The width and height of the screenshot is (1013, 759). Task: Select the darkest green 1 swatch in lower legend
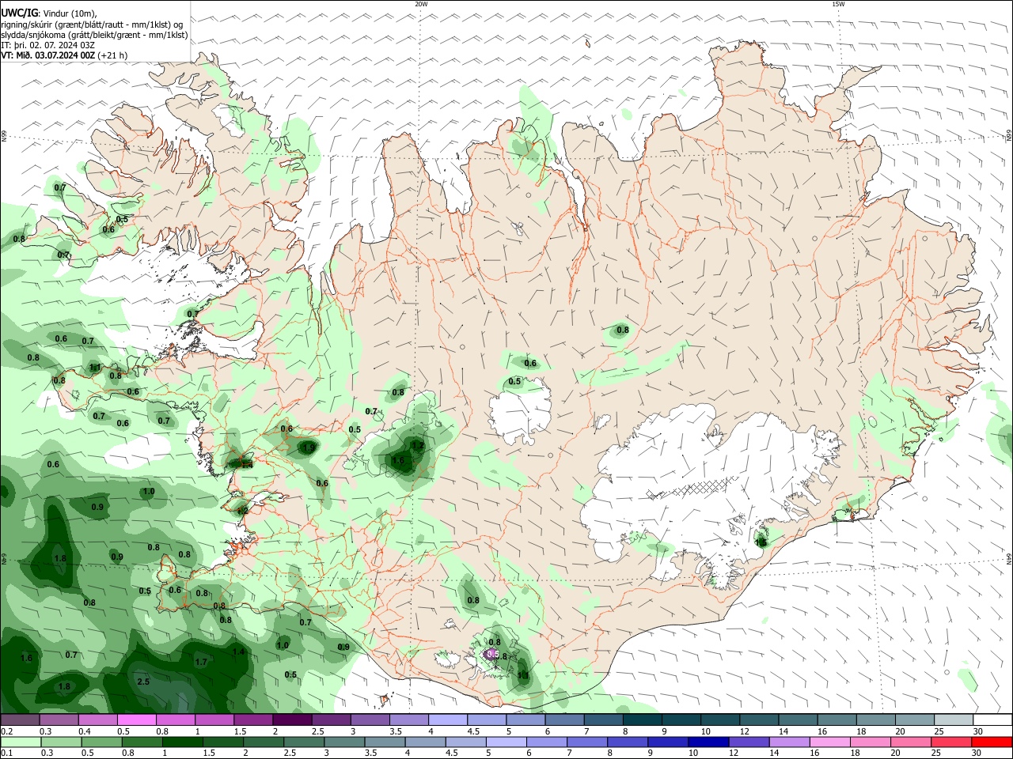pos(184,742)
